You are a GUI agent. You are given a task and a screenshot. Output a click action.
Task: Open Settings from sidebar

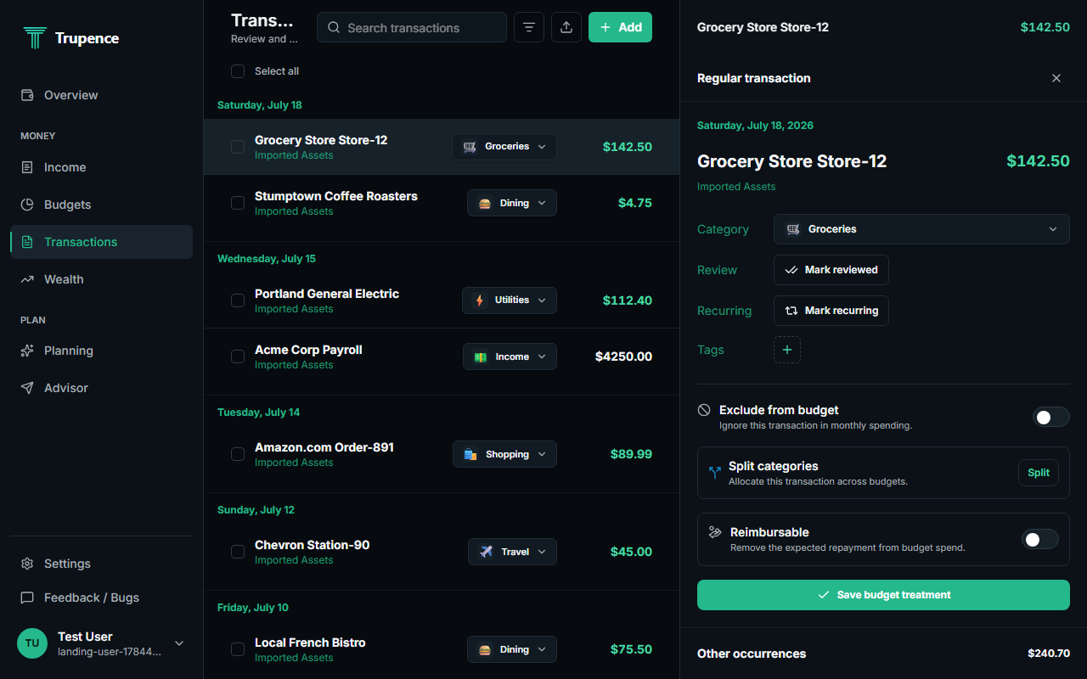pos(101,564)
